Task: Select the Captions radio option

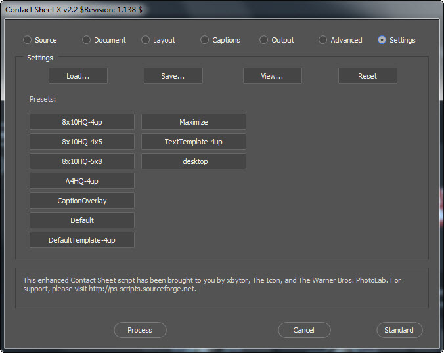Action: 205,40
